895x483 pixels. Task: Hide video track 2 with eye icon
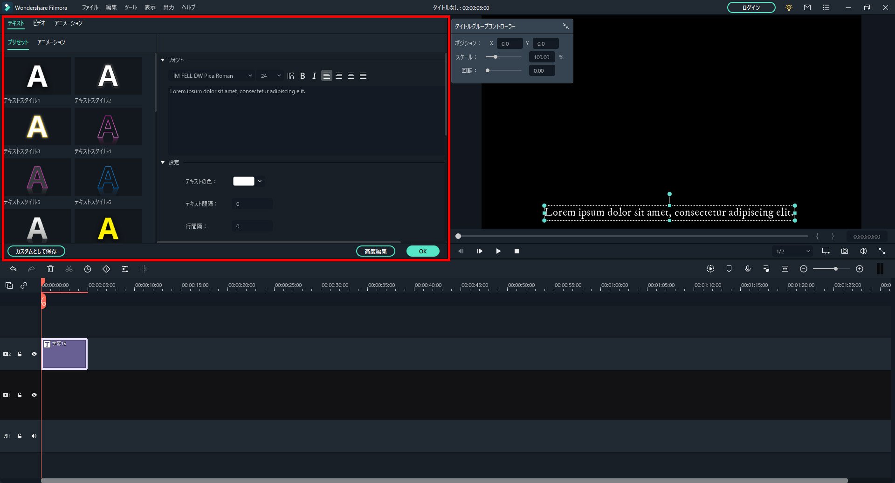34,354
